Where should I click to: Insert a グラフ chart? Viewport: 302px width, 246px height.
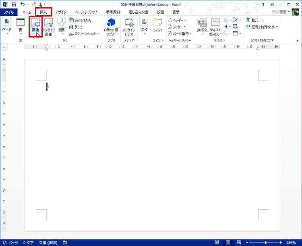click(x=76, y=27)
